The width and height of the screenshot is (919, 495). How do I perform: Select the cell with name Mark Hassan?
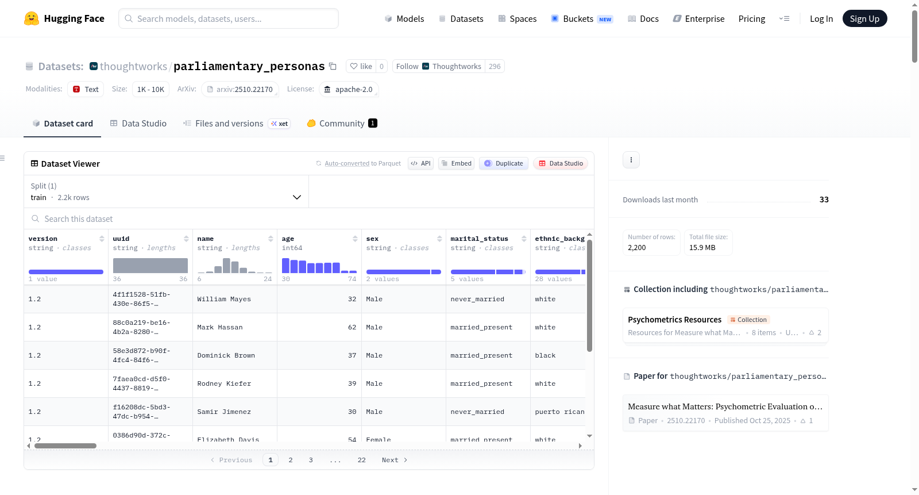pos(235,327)
